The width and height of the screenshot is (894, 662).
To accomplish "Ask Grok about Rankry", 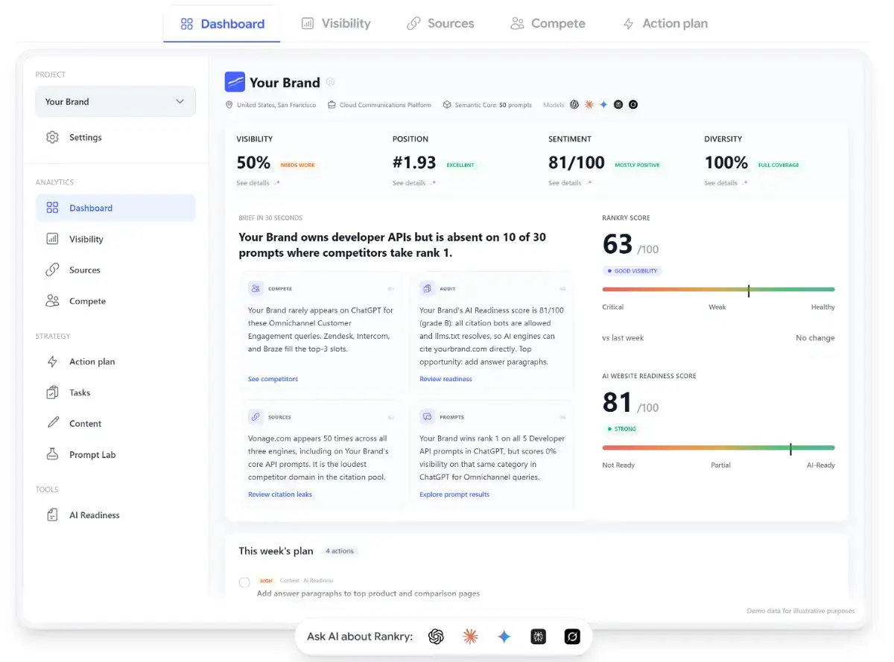I will 572,637.
